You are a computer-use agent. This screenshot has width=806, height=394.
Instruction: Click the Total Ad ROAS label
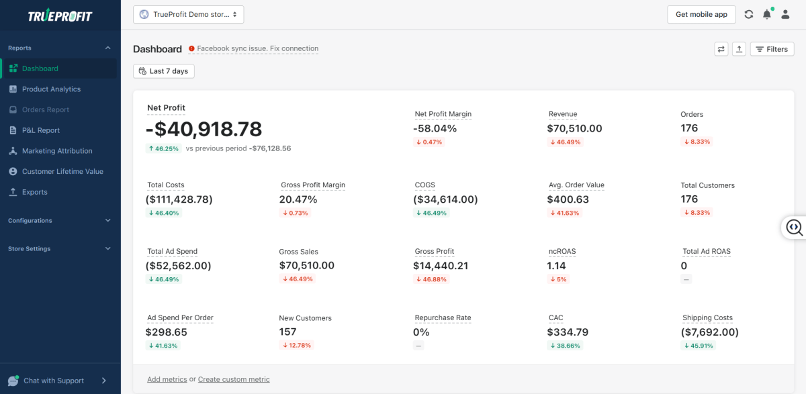click(x=707, y=252)
